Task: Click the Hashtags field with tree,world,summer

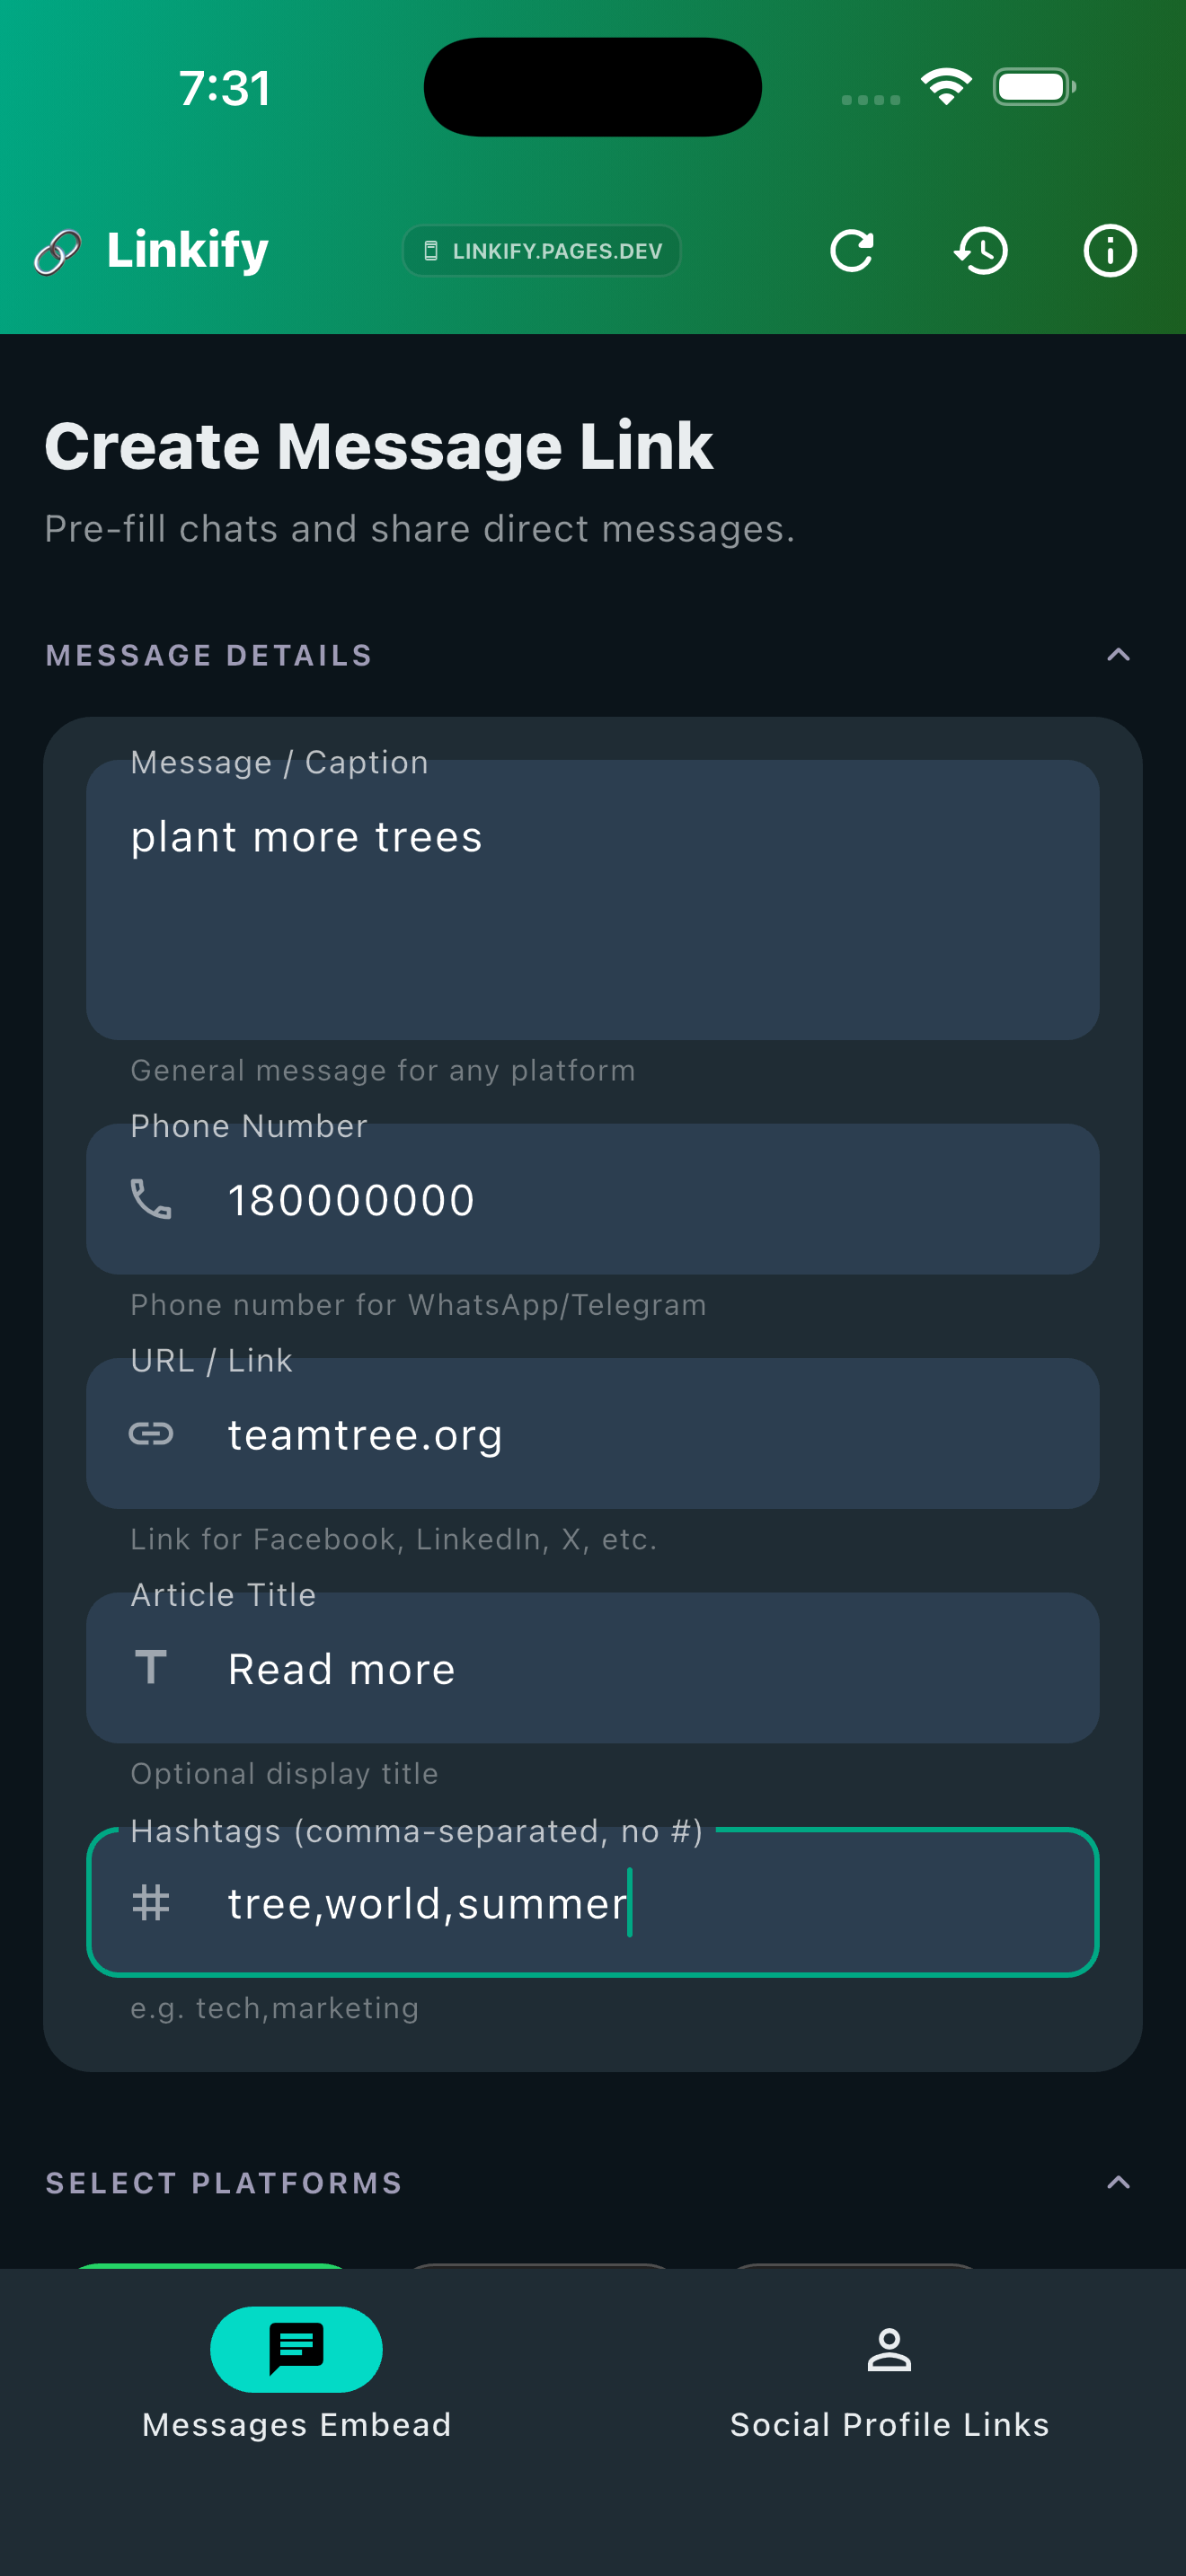Action: pos(593,1903)
